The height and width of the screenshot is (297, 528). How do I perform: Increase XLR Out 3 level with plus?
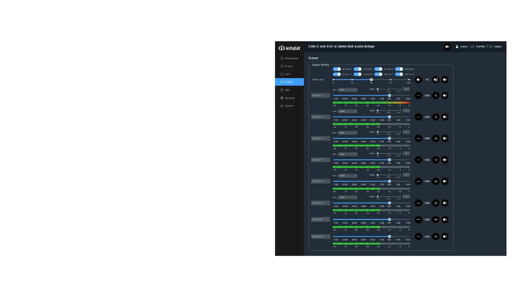[x=436, y=138]
